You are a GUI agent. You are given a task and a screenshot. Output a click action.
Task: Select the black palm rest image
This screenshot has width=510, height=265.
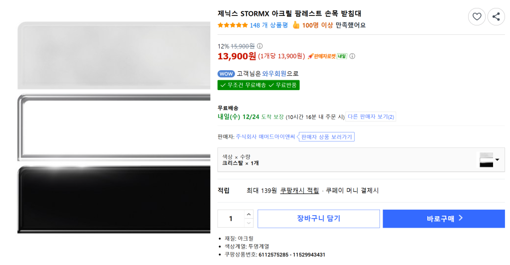click(114, 199)
